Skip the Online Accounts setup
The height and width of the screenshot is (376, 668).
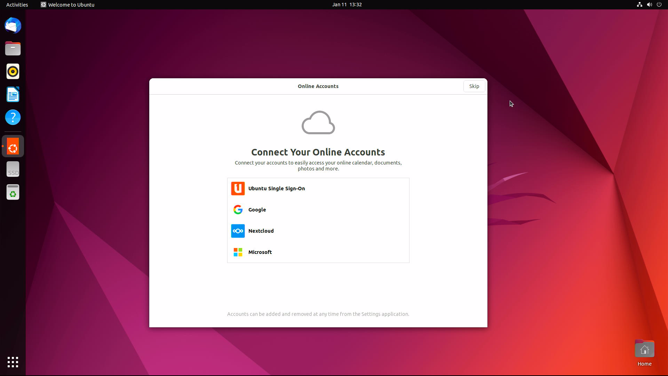pos(474,86)
